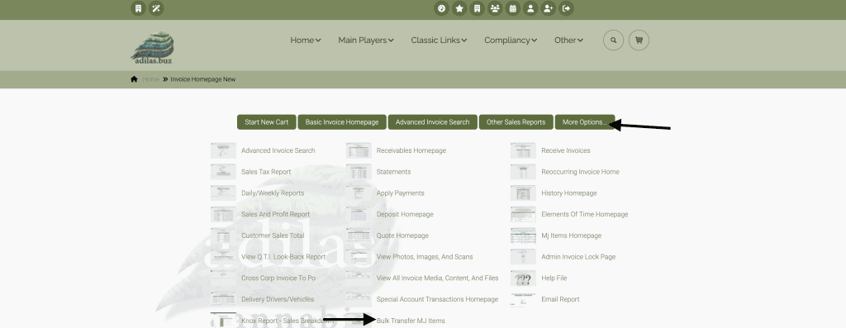This screenshot has width=846, height=328.
Task: Open the History Homepage link
Action: [x=568, y=193]
